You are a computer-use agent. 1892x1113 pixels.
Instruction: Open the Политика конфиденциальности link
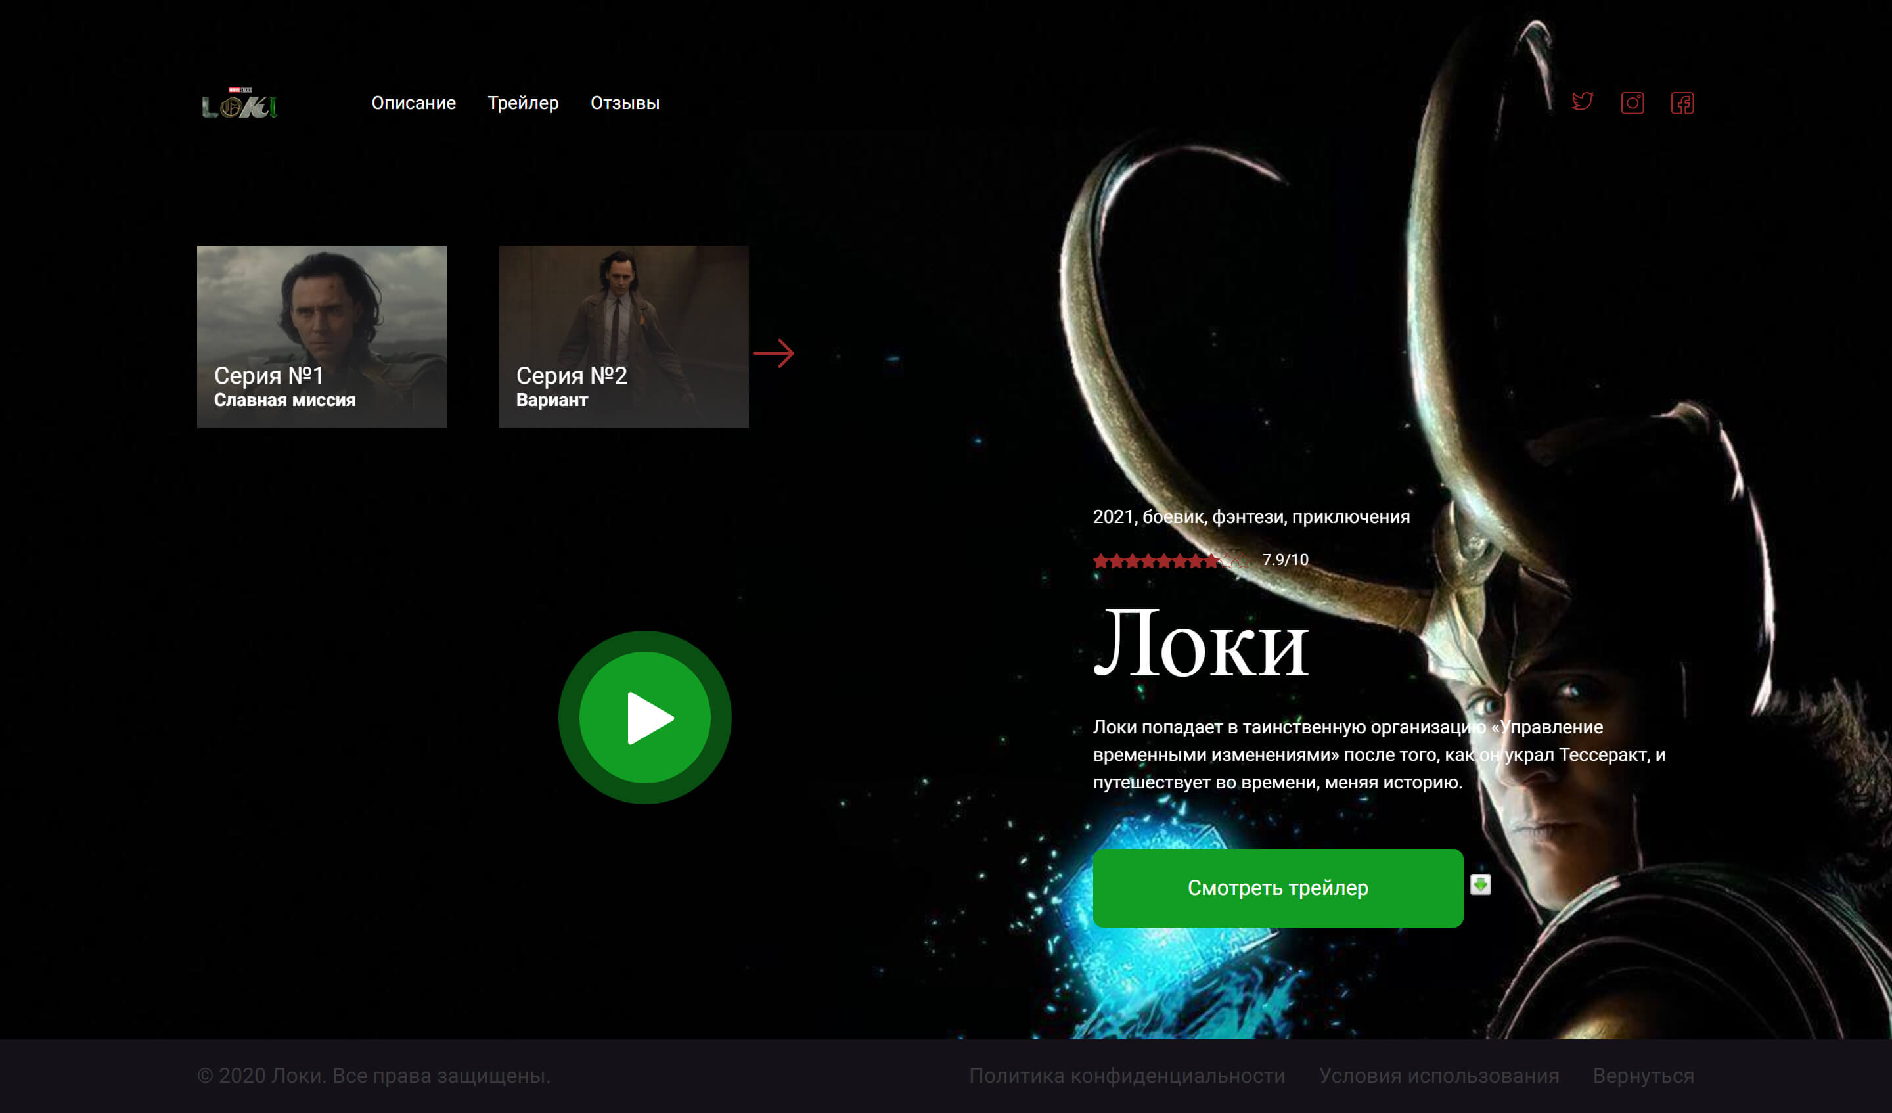click(x=1127, y=1076)
